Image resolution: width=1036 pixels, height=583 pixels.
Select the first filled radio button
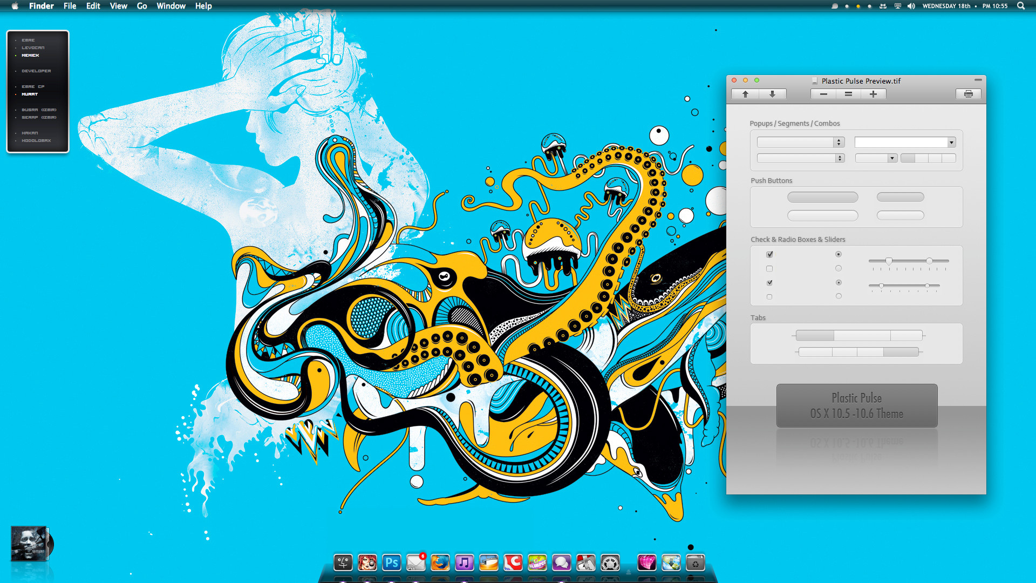pyautogui.click(x=839, y=254)
